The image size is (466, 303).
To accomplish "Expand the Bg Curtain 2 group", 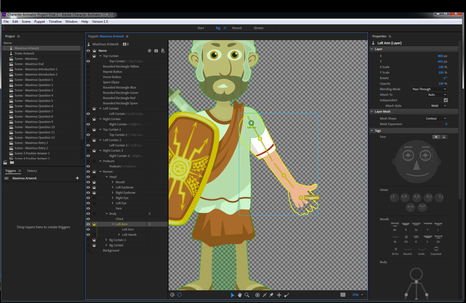I will (106, 240).
